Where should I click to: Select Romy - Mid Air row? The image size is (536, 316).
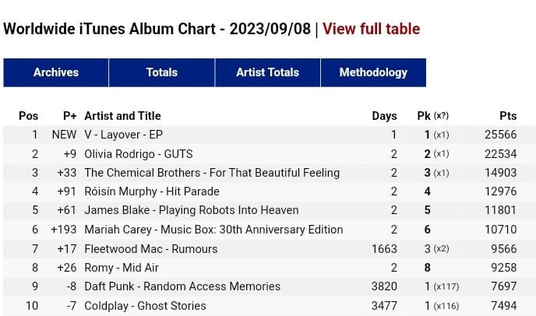[x=123, y=268]
